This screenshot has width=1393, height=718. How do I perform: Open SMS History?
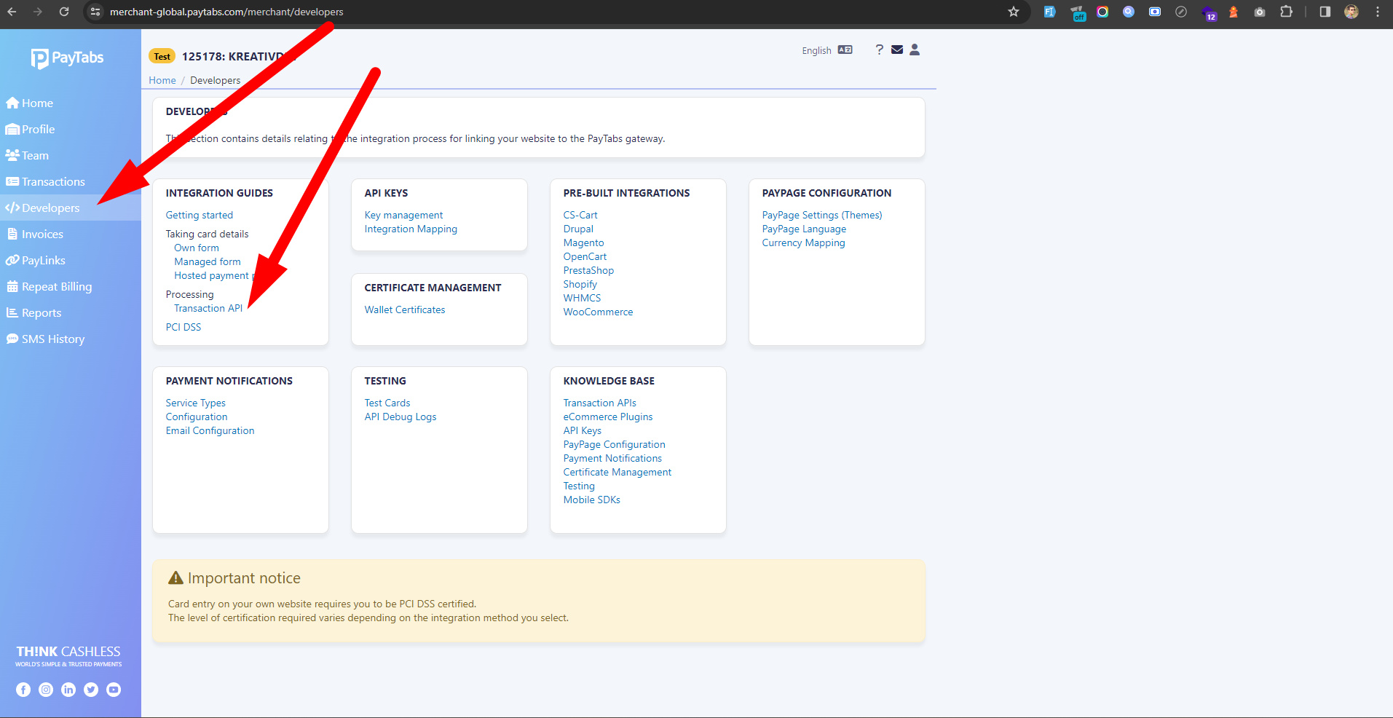45,339
